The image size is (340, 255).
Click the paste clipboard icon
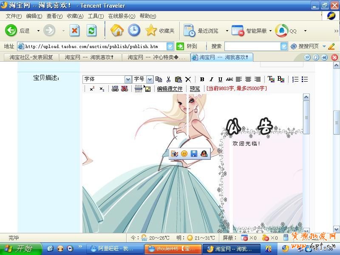point(178,79)
